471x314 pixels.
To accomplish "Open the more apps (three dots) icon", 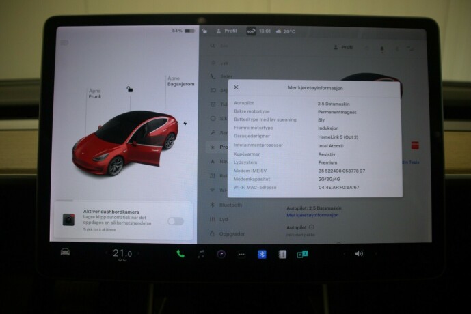I will point(241,255).
